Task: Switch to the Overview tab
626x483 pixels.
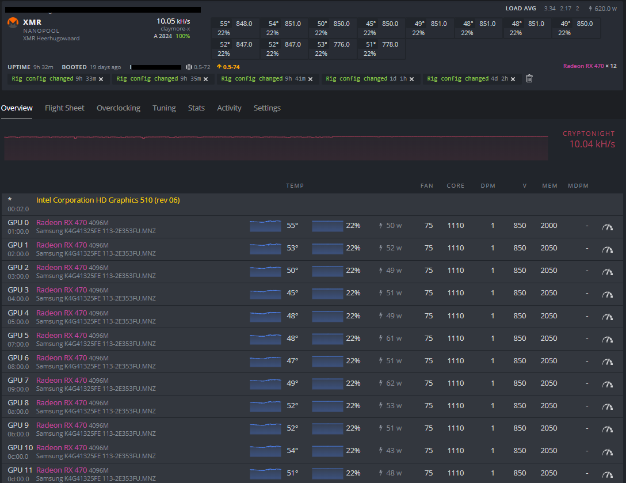Action: [17, 108]
